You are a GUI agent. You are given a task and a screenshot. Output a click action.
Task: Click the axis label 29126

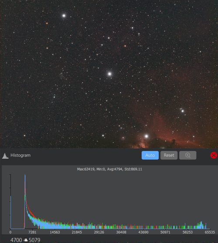point(99,232)
